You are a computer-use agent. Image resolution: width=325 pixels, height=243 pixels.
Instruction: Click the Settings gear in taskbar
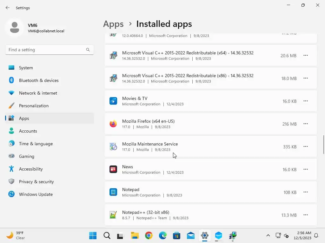click(205, 235)
